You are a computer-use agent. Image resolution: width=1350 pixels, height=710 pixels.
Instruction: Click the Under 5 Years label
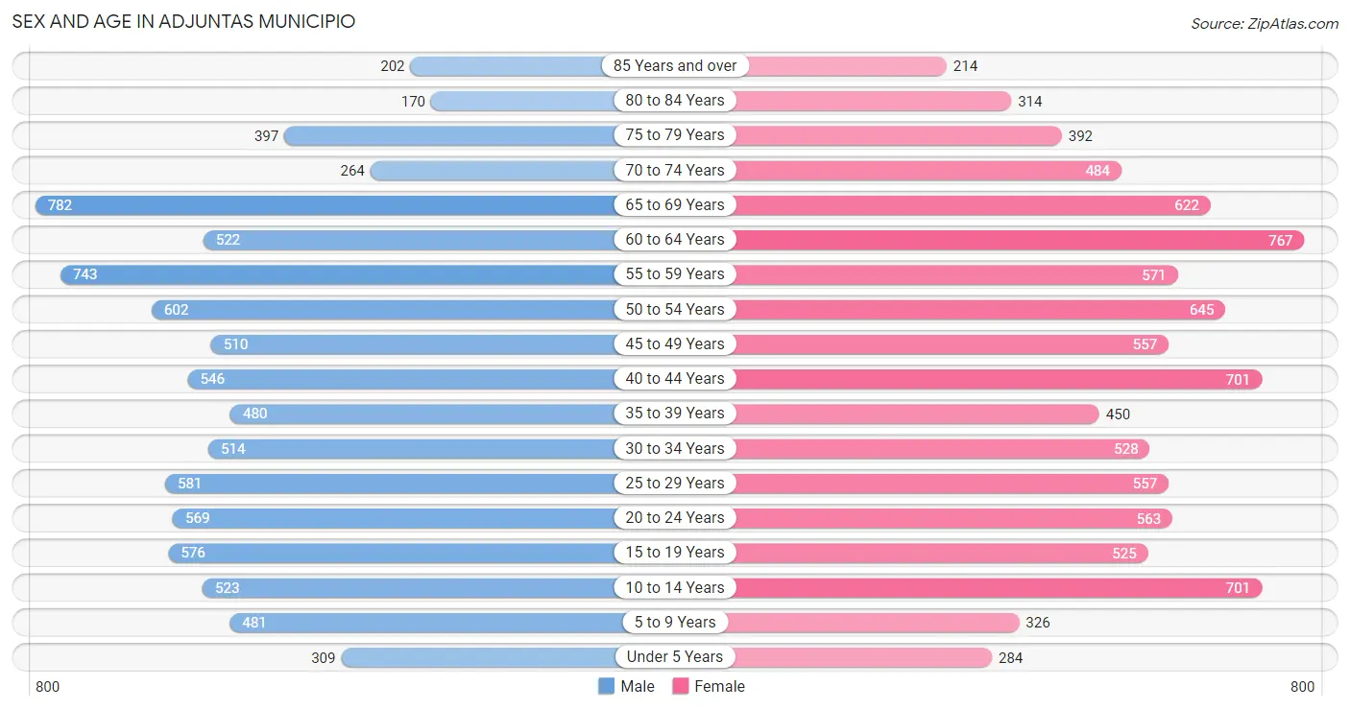(x=675, y=656)
